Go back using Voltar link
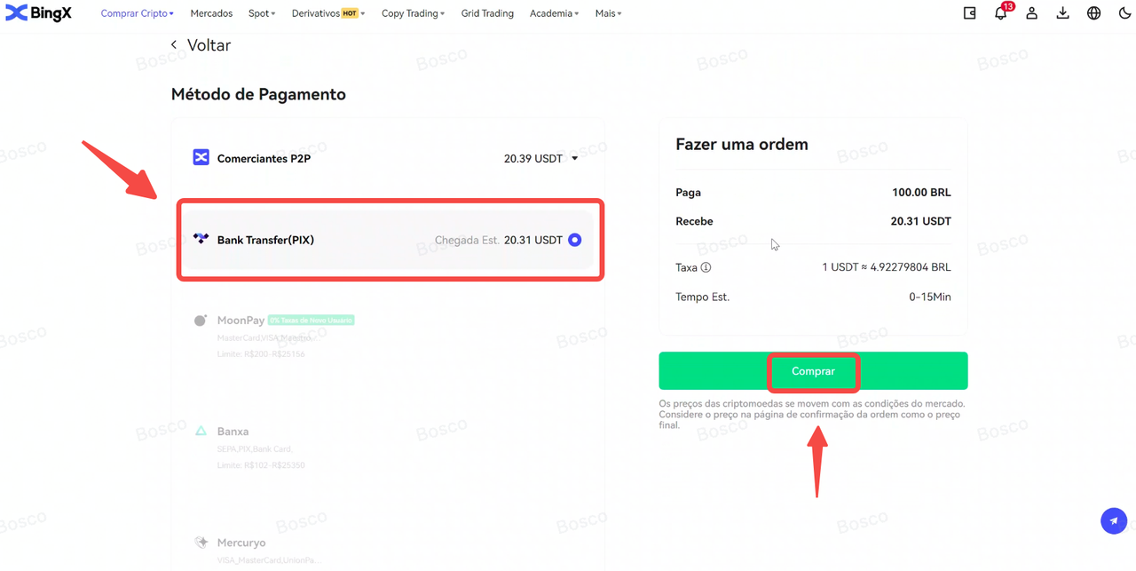Image resolution: width=1136 pixels, height=571 pixels. 201,45
